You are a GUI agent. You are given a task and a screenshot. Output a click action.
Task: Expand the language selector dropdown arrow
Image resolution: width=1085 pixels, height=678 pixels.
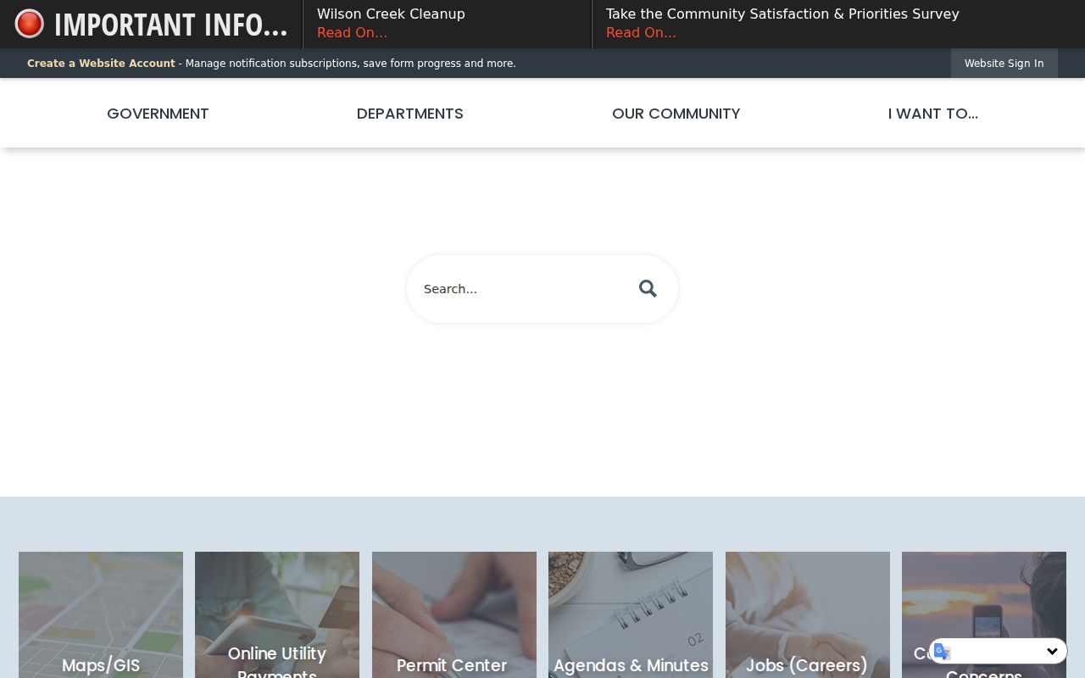click(1052, 652)
